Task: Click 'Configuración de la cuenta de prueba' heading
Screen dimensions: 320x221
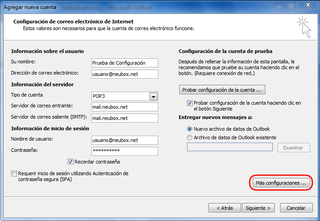Action: [225, 51]
